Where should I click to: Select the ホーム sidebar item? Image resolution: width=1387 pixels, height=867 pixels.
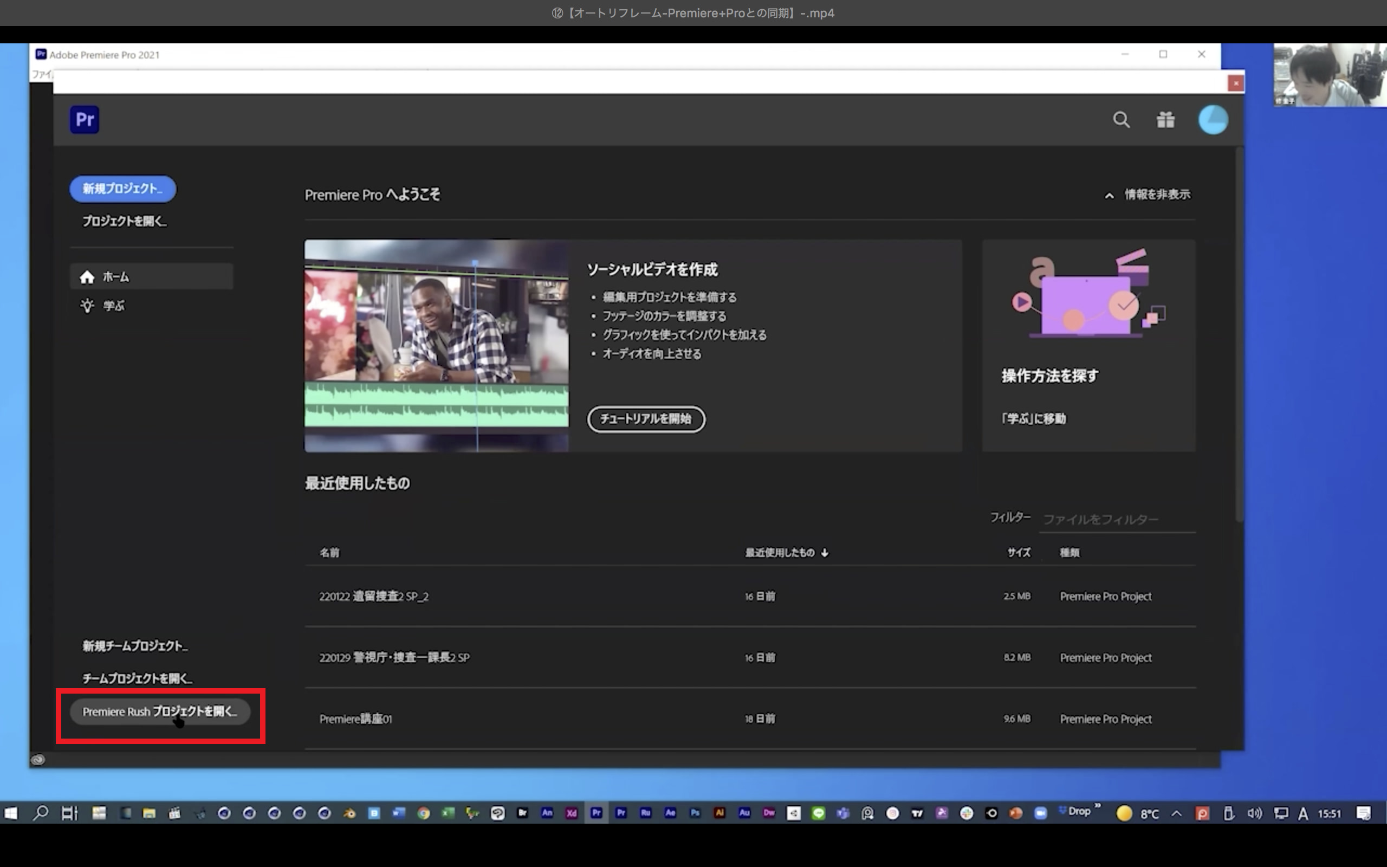point(151,277)
